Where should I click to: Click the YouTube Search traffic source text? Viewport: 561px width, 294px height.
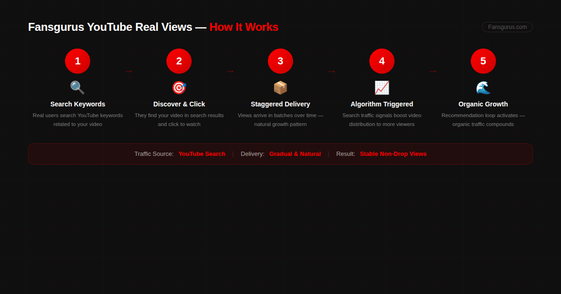pyautogui.click(x=202, y=154)
